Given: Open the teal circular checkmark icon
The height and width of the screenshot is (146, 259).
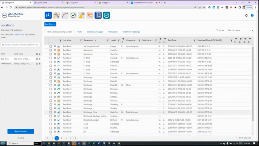Looking at the screenshot, I should coord(107,15).
